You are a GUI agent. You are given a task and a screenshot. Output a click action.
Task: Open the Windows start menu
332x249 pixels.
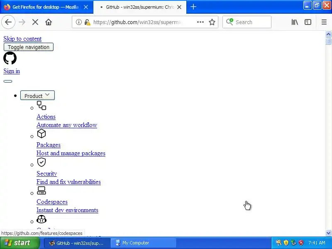point(20,243)
